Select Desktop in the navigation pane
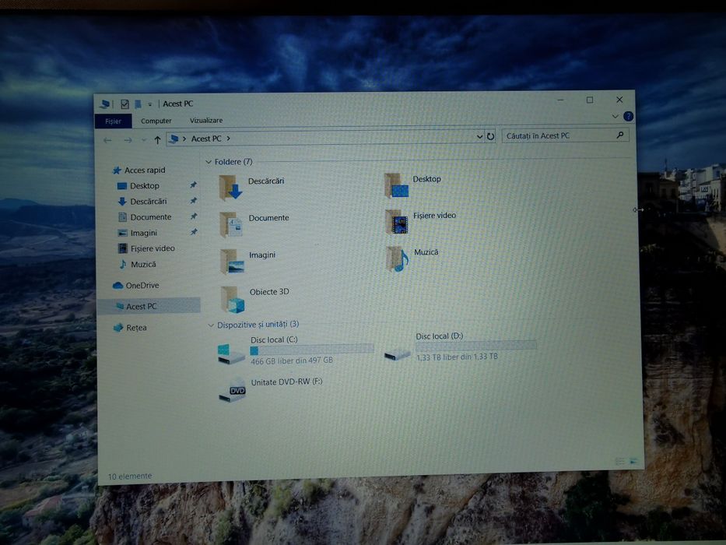726x545 pixels. coord(139,186)
